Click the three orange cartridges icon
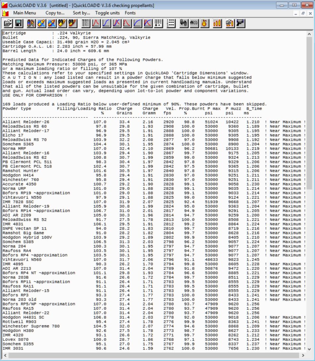 coord(217,23)
